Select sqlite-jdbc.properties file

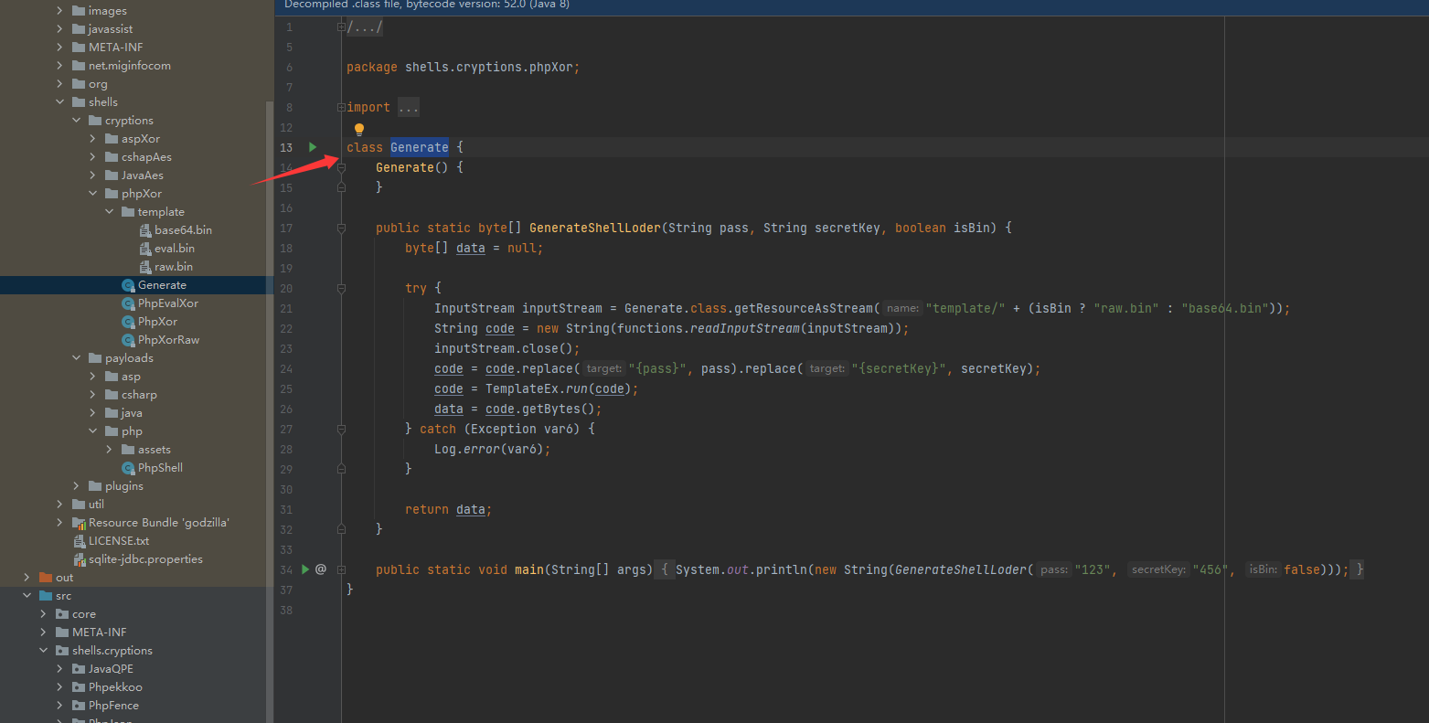[x=145, y=559]
